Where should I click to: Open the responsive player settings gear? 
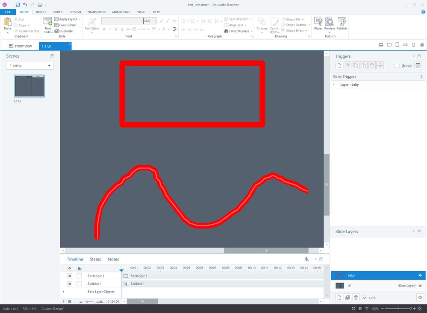422,45
